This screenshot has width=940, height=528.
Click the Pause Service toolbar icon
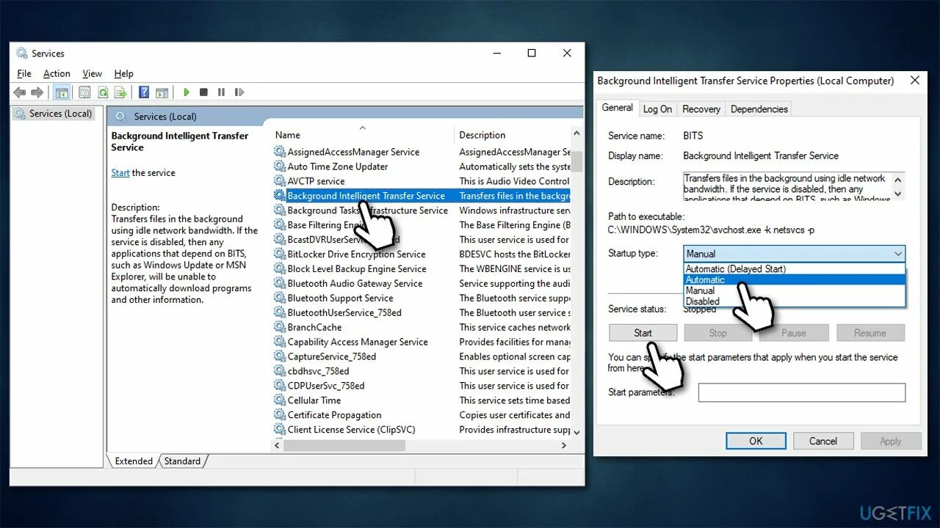click(221, 92)
